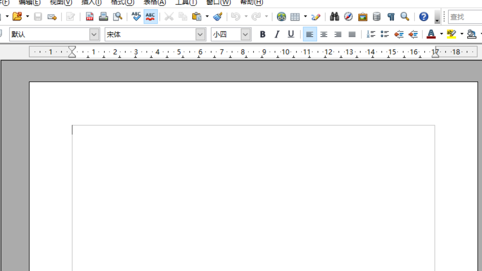The height and width of the screenshot is (271, 482).
Task: Open the 表格(A) menu
Action: [154, 3]
